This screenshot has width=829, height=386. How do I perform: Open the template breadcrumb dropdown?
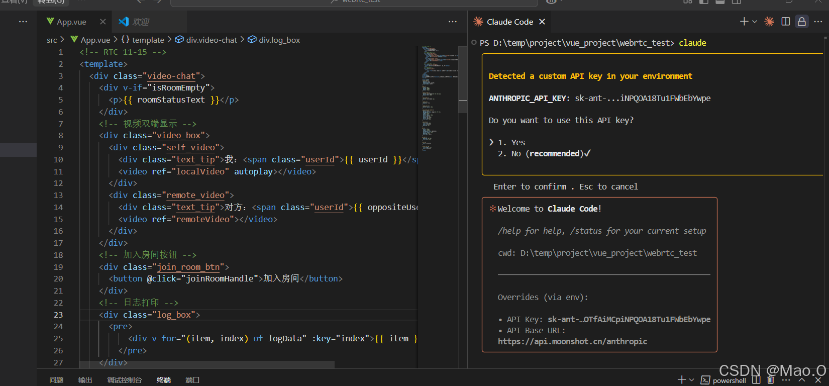coord(143,40)
